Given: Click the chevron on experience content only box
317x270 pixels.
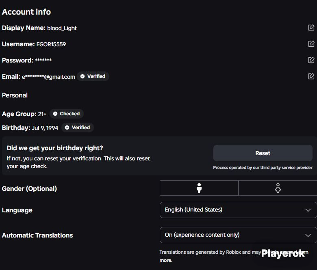Looking at the screenshot, I should pos(308,235).
